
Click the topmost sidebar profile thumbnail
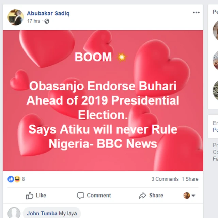coord(215,30)
